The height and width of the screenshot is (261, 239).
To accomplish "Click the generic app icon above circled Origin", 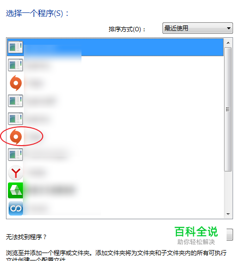I will click(15, 118).
